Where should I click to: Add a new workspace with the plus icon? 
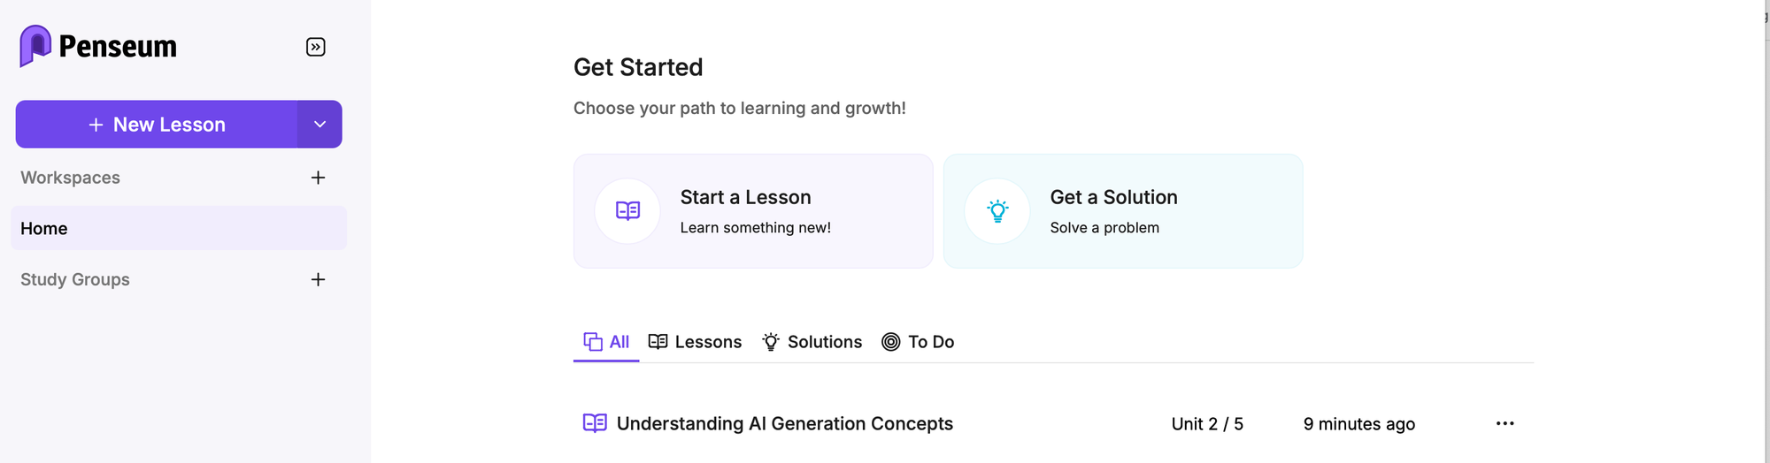pyautogui.click(x=319, y=178)
